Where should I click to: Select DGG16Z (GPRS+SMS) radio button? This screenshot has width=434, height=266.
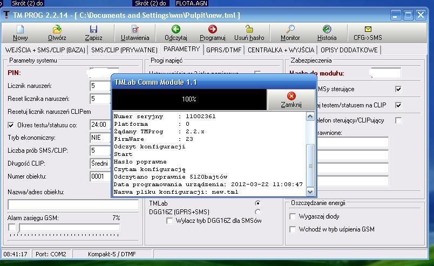(x=257, y=212)
